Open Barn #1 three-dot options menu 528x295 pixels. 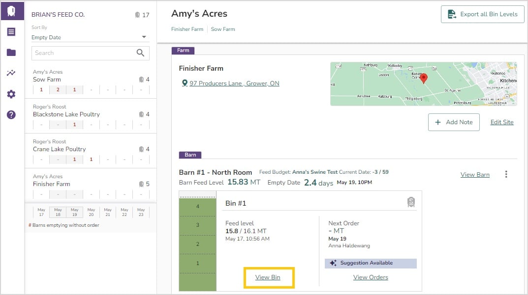(506, 174)
